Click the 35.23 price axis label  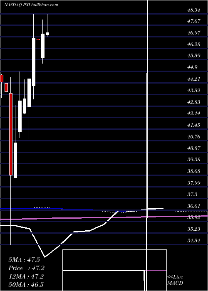tap(194, 229)
